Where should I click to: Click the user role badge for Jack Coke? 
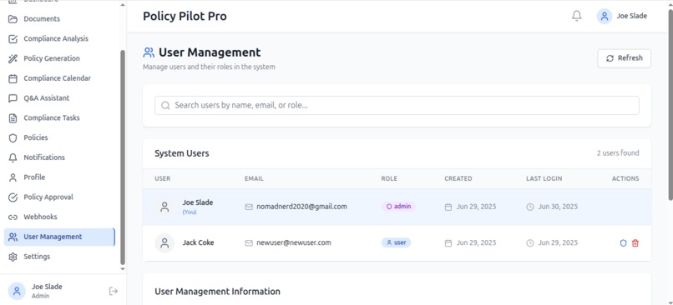[396, 242]
